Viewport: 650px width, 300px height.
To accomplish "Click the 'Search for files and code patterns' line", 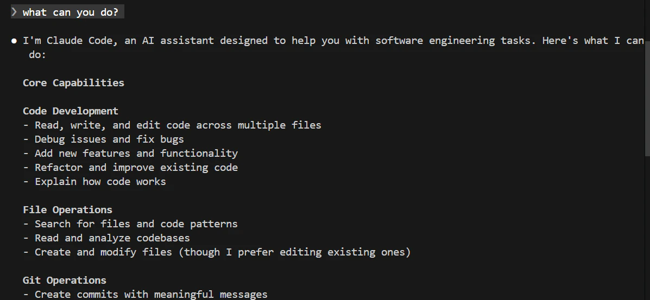I will click(130, 224).
